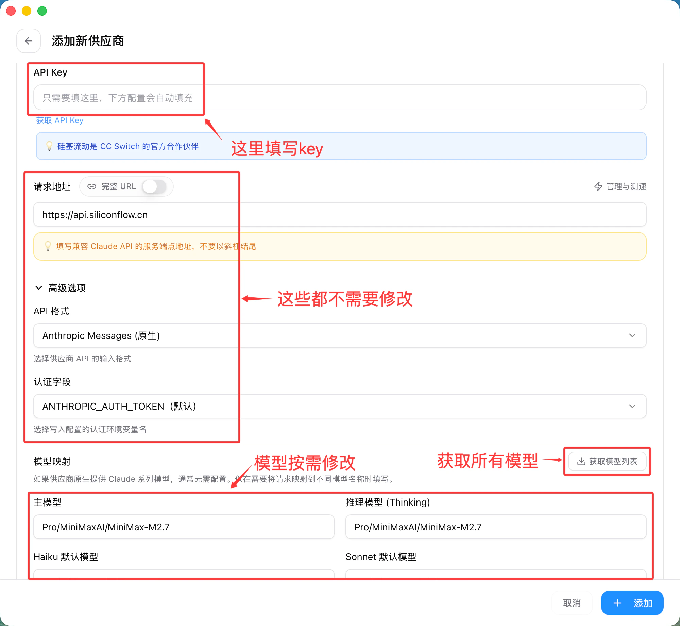
Task: Click the link icon beside 完整 URL
Action: tap(92, 186)
